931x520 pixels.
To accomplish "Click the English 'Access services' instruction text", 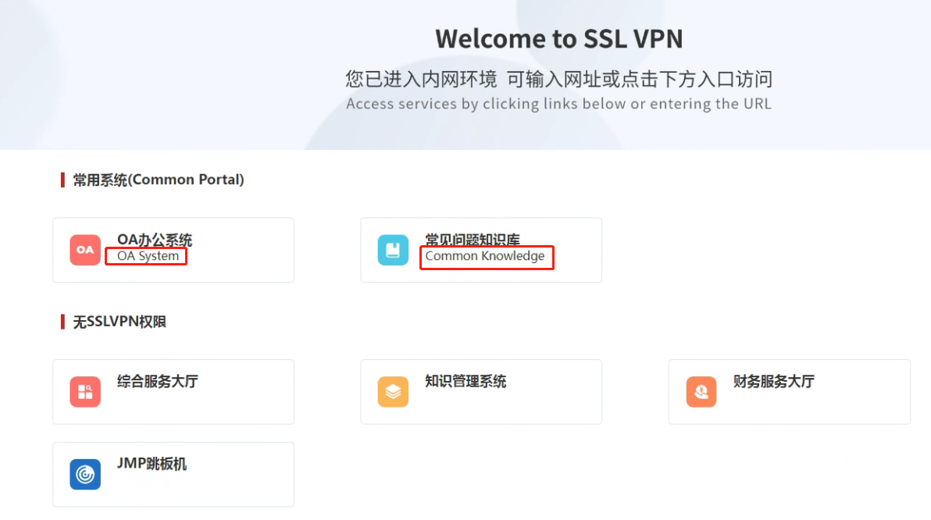I will point(558,104).
